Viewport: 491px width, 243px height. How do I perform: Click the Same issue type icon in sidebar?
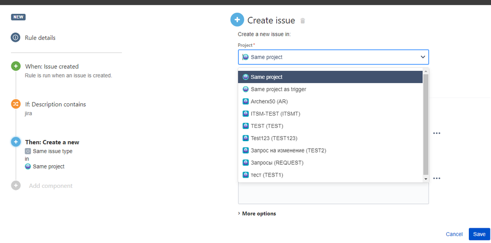coord(28,151)
